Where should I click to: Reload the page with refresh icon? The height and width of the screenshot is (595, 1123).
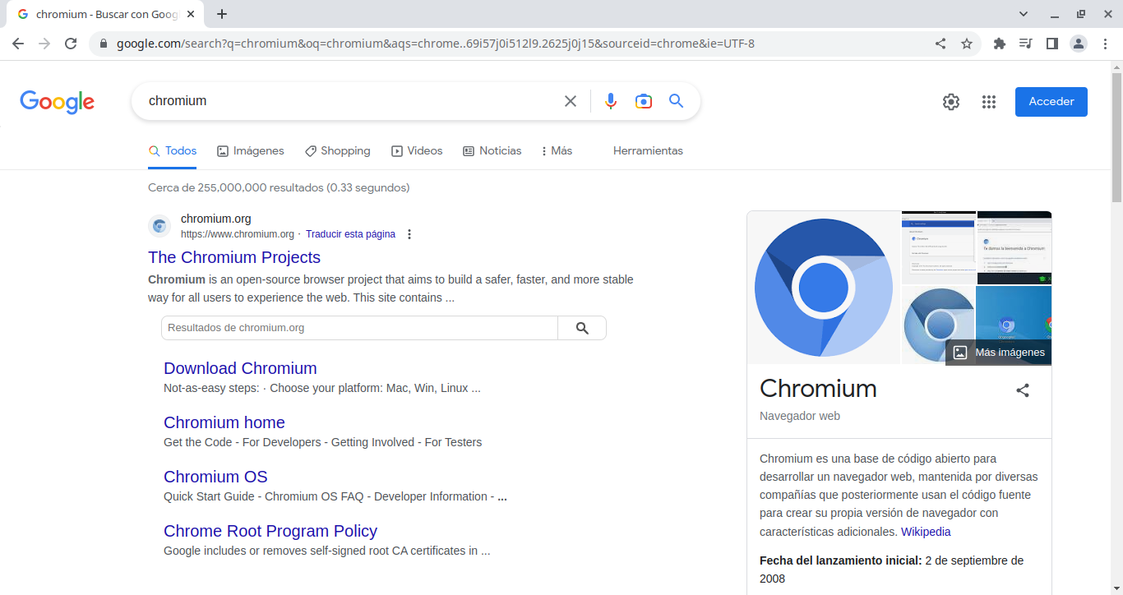pos(71,44)
